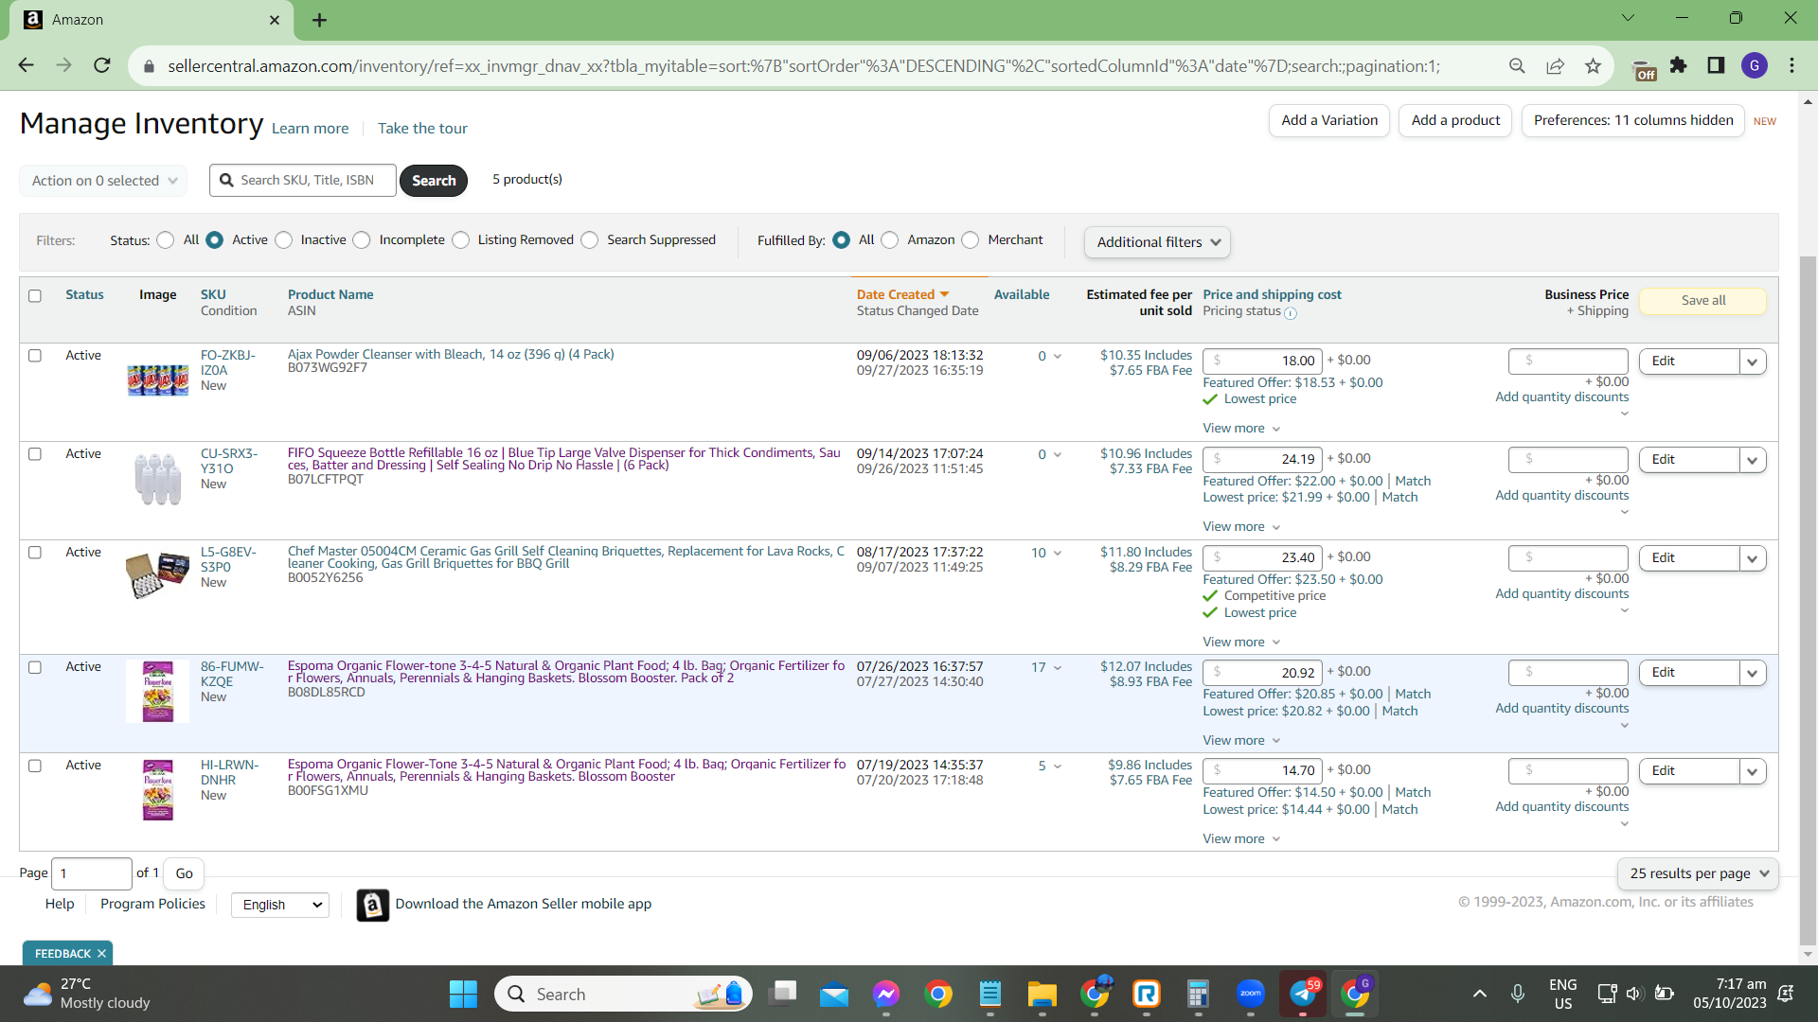Screen dimensions: 1818x1022
Task: Click the taskbar microphone icon
Action: point(1517,994)
